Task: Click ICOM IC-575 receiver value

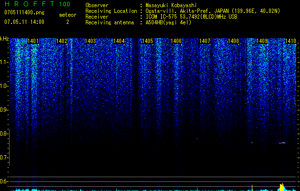Action: point(191,17)
